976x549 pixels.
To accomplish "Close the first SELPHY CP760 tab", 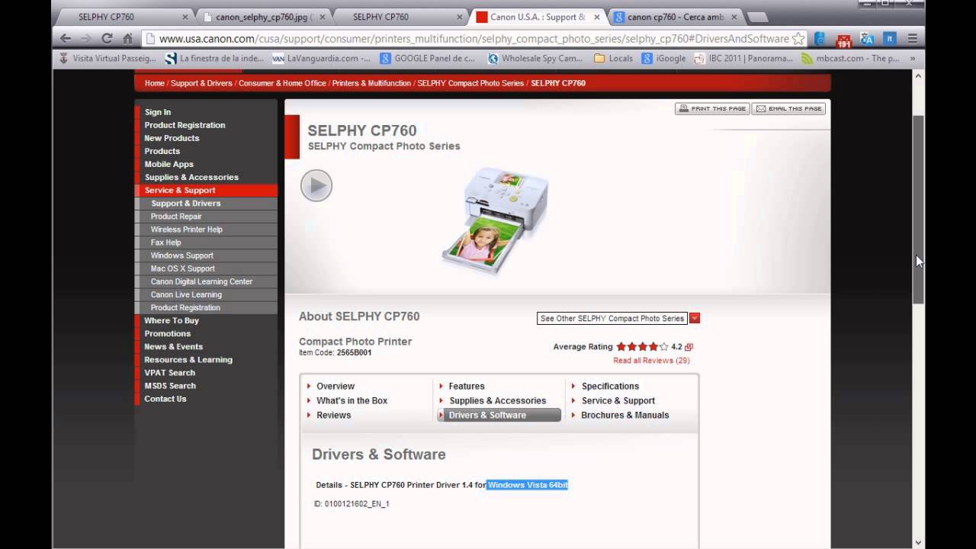I will (185, 17).
